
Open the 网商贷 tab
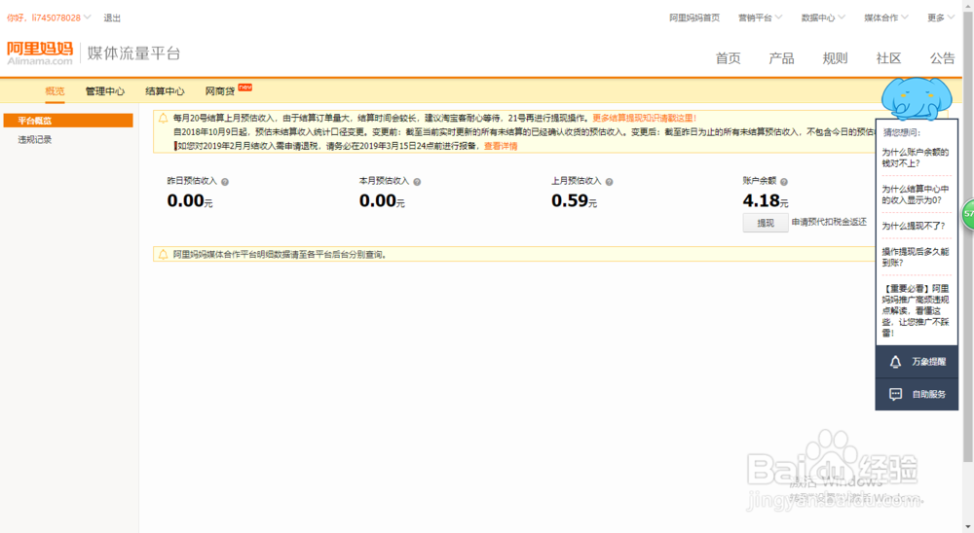[x=220, y=91]
